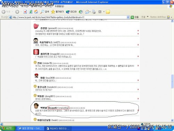Click the Forward navigation arrow button
The image size is (174, 131).
click(17, 12)
